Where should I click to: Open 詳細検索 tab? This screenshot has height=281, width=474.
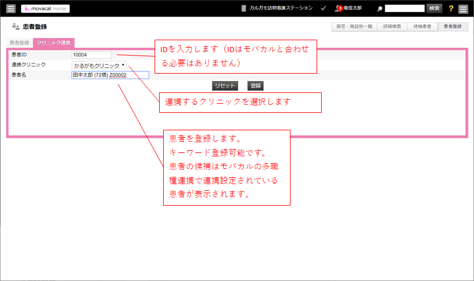(392, 27)
